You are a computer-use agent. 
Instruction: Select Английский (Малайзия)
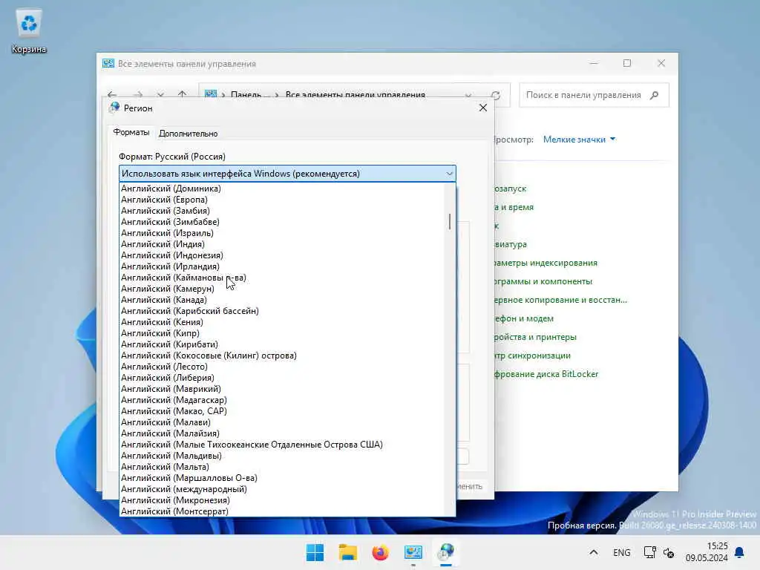coord(281,433)
